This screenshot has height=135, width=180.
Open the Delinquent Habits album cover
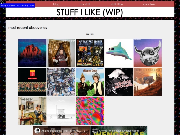coord(90,53)
